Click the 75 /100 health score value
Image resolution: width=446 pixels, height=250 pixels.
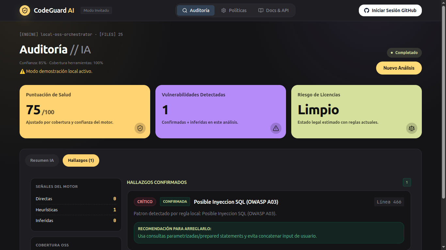pyautogui.click(x=40, y=110)
